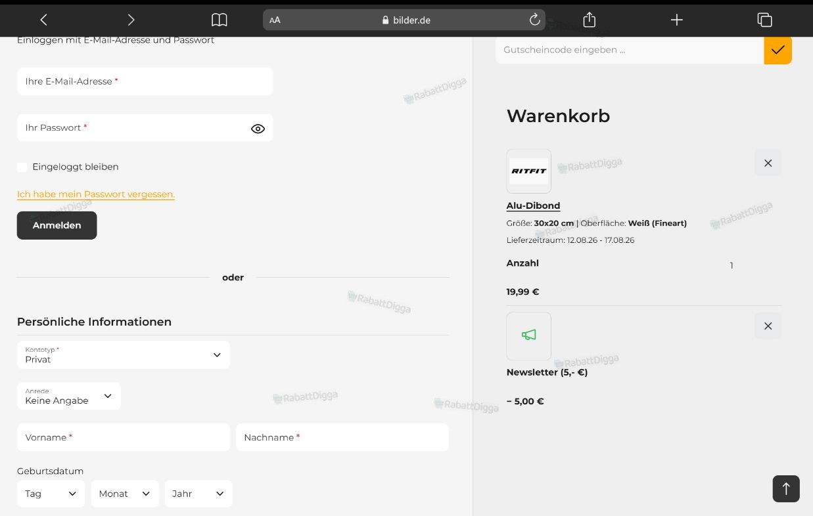Click the 19,99 € price text
813x516 pixels.
[523, 291]
